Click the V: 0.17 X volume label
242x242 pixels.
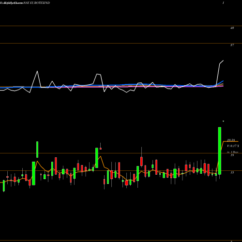click(x=233, y=146)
